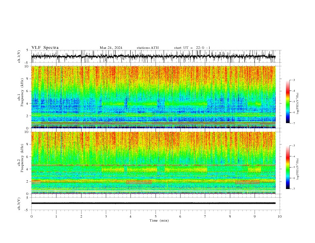Click time axis tick label '3'
Image resolution: width=315 pixels, height=243 pixels.
pos(106,216)
